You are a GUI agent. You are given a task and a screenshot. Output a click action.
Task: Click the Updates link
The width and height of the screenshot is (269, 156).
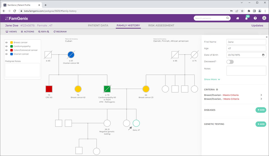point(257,25)
